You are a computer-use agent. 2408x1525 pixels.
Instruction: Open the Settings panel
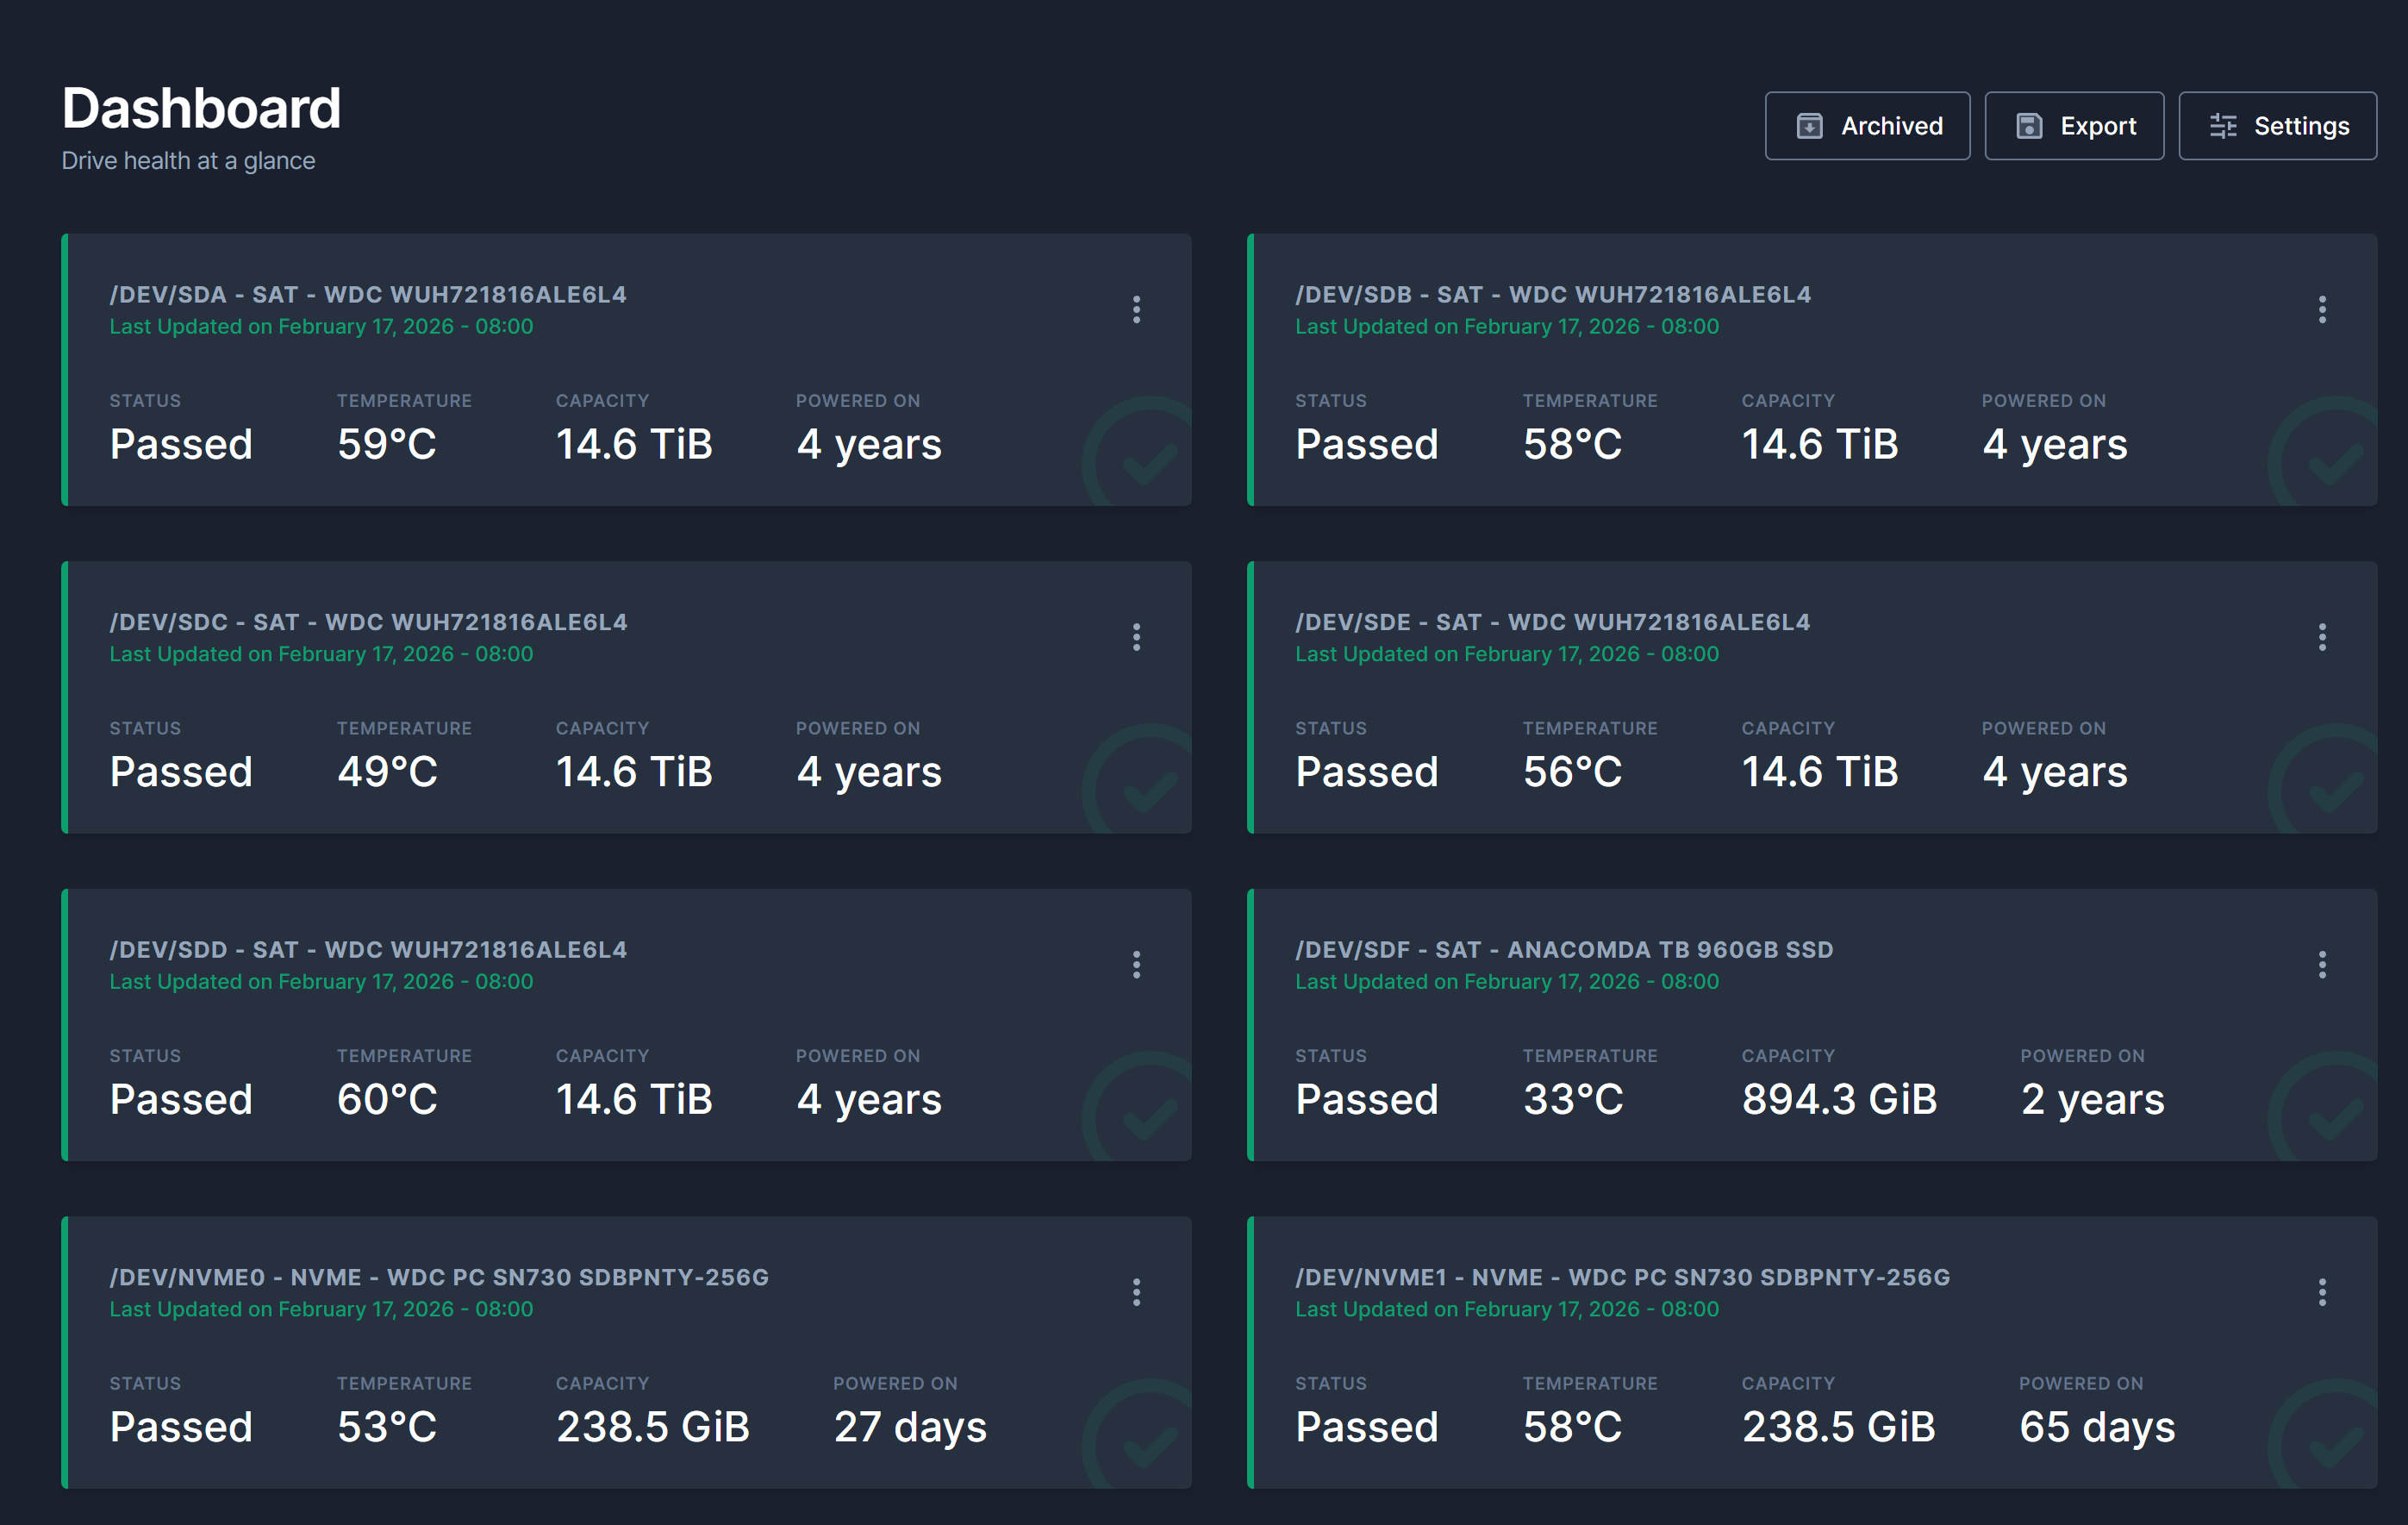coord(2277,126)
